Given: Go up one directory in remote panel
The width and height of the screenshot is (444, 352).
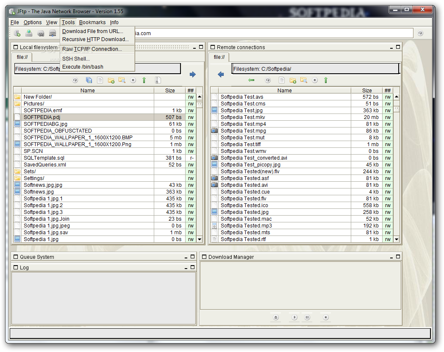Looking at the screenshot, I should pyautogui.click(x=326, y=80).
